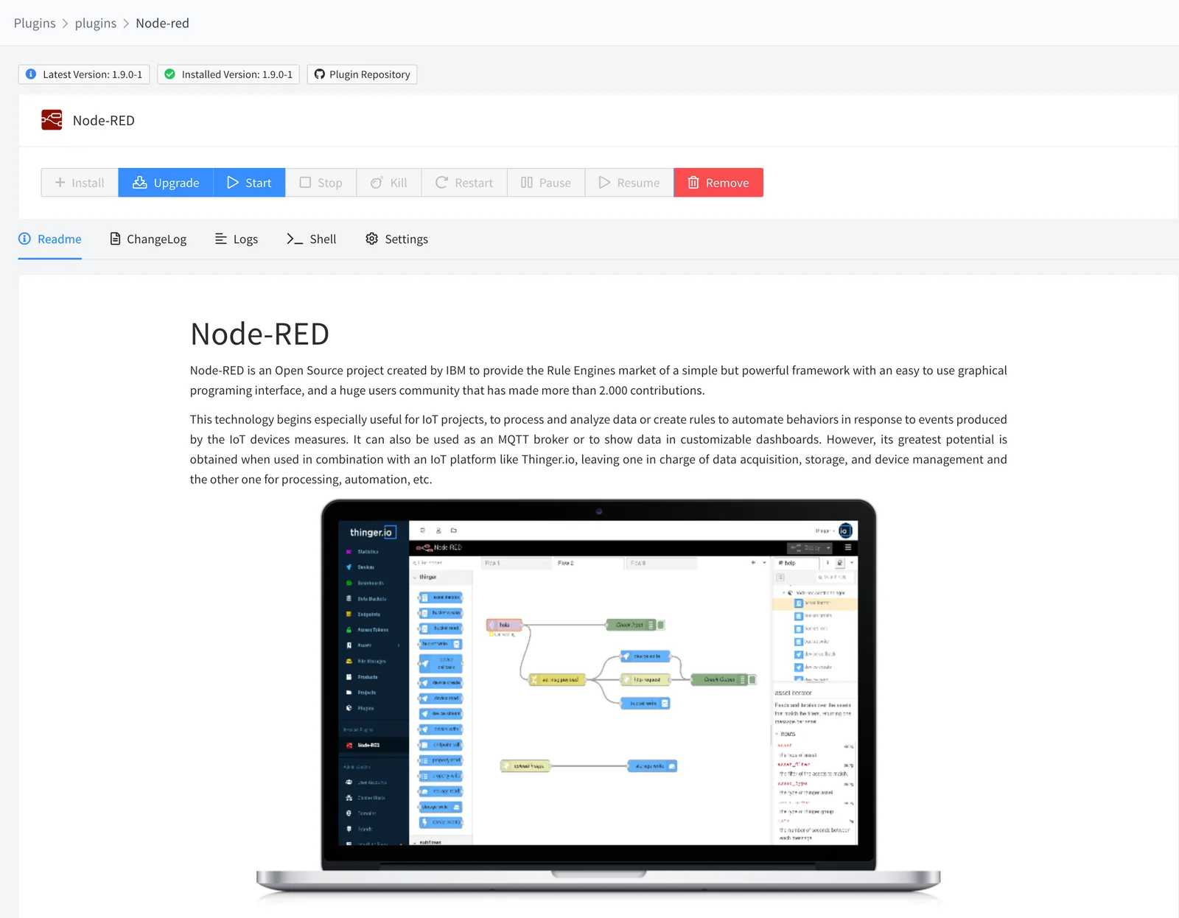Open the Plugin Repository link
Viewport: 1179px width, 918px height.
click(362, 74)
